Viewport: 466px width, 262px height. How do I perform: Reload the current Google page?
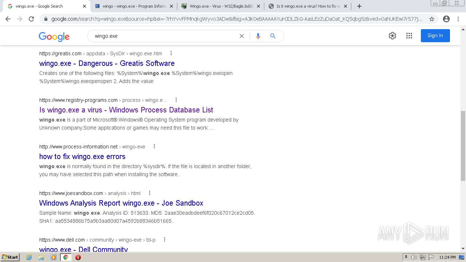coord(31,19)
